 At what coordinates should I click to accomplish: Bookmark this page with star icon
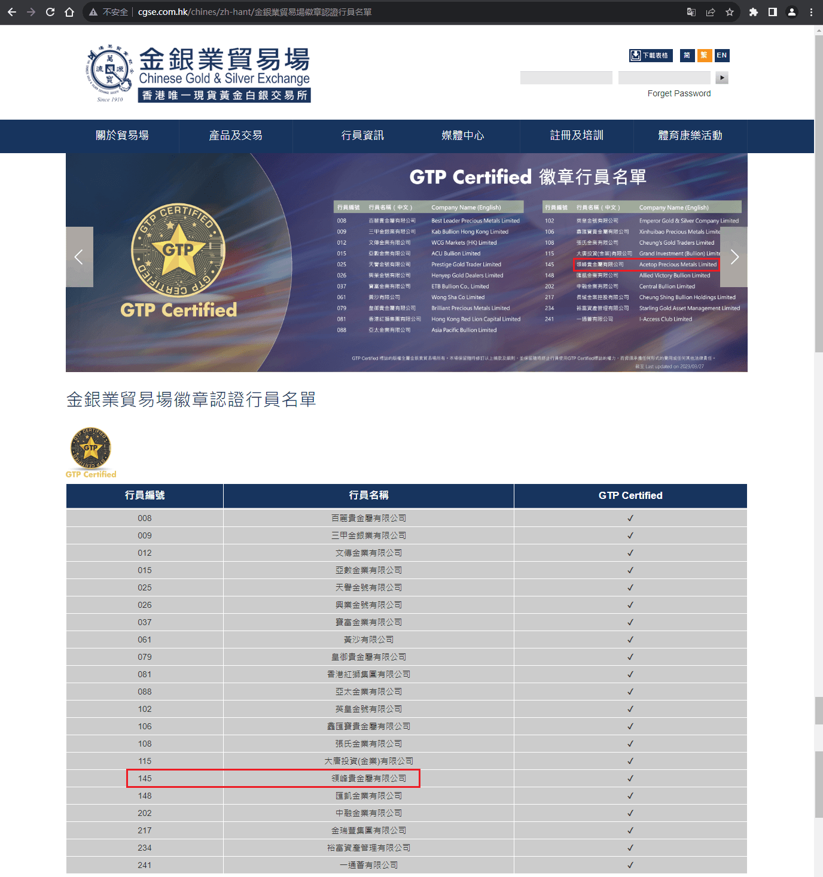730,12
